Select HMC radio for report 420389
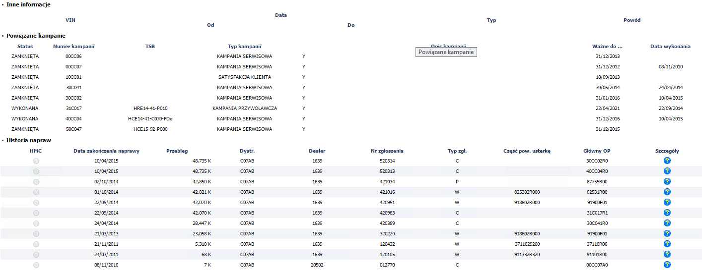The width and height of the screenshot is (702, 275). pos(36,223)
